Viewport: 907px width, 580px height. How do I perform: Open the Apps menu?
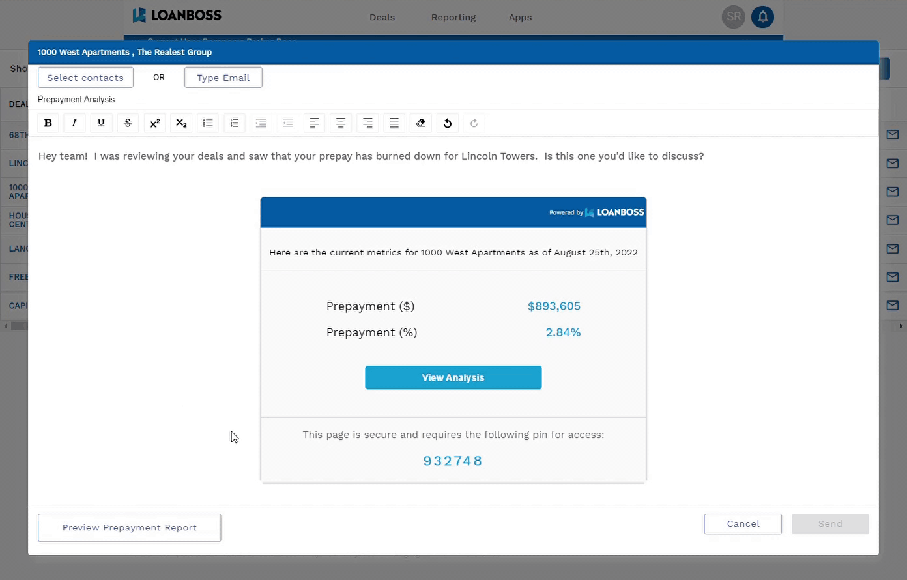(520, 18)
